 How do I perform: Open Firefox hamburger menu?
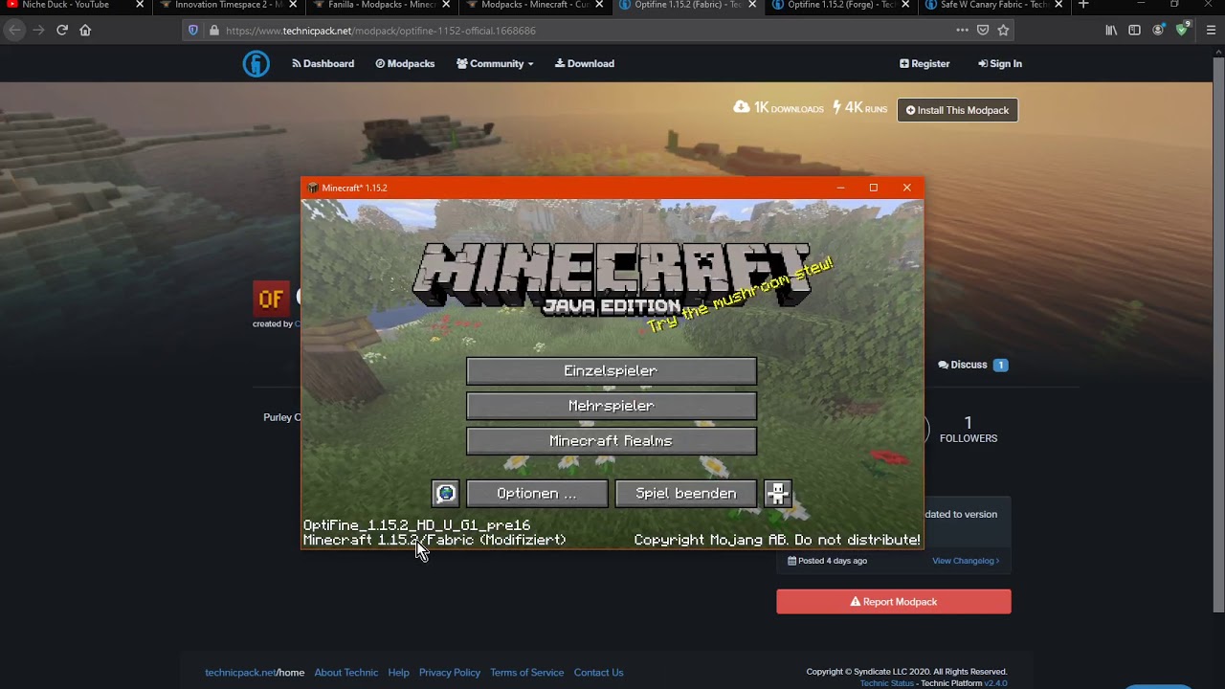[x=1211, y=30]
